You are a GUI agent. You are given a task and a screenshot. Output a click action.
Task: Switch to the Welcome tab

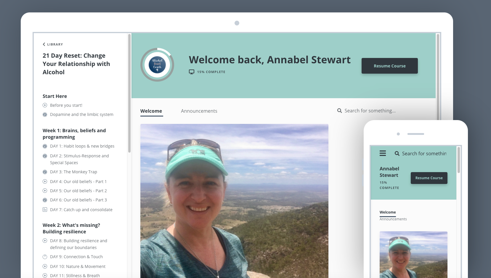click(x=151, y=111)
